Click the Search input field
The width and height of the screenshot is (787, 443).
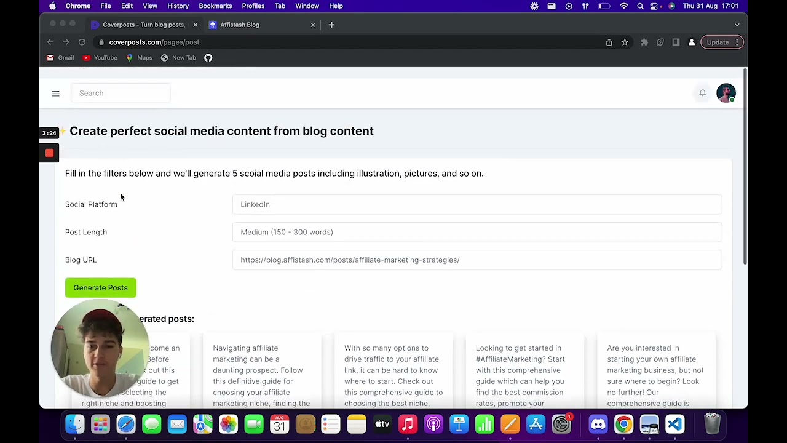pyautogui.click(x=121, y=93)
